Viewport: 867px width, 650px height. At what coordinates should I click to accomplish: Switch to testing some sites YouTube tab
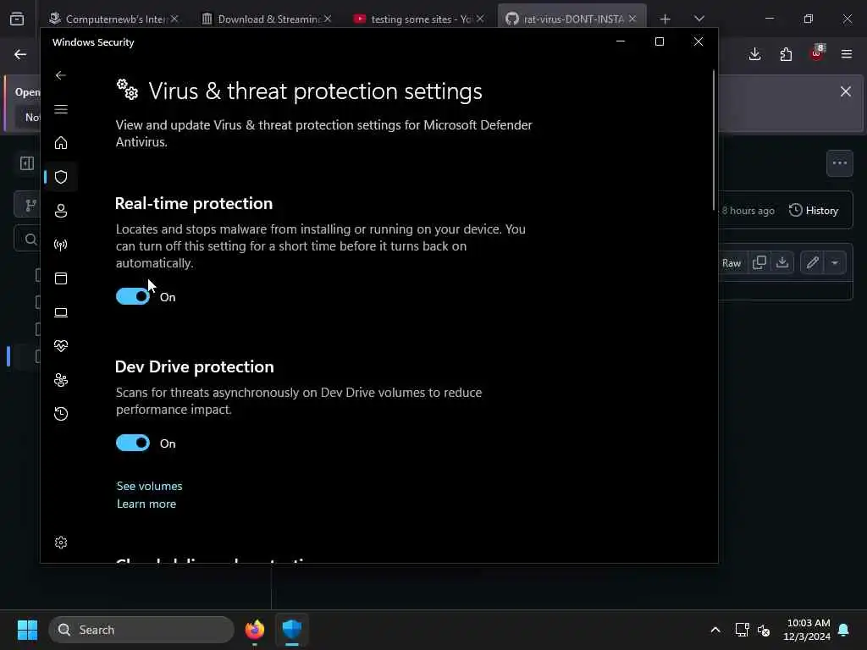pyautogui.click(x=418, y=19)
